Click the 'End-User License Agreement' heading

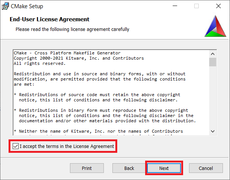49,19
